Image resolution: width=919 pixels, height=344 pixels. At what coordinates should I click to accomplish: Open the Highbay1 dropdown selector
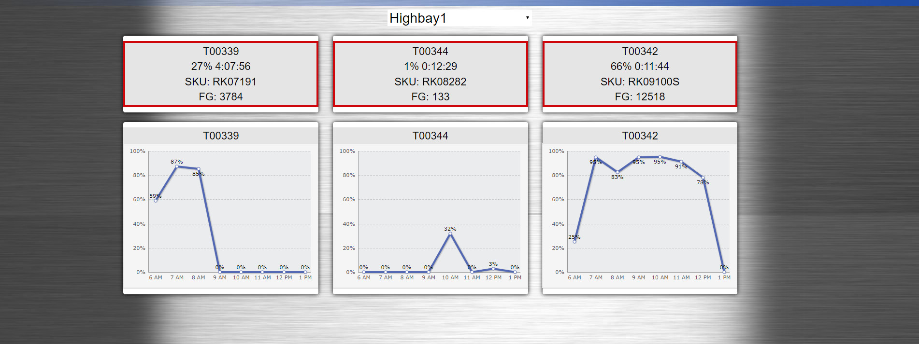(x=459, y=18)
